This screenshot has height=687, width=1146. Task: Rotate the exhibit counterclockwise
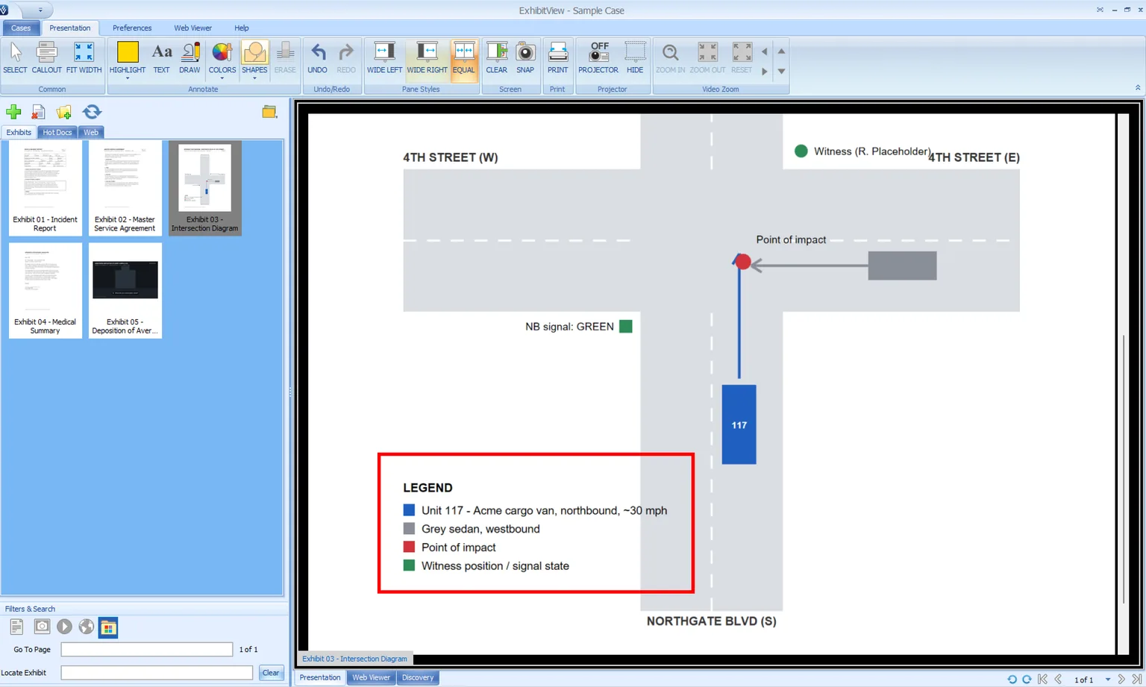tap(1012, 680)
